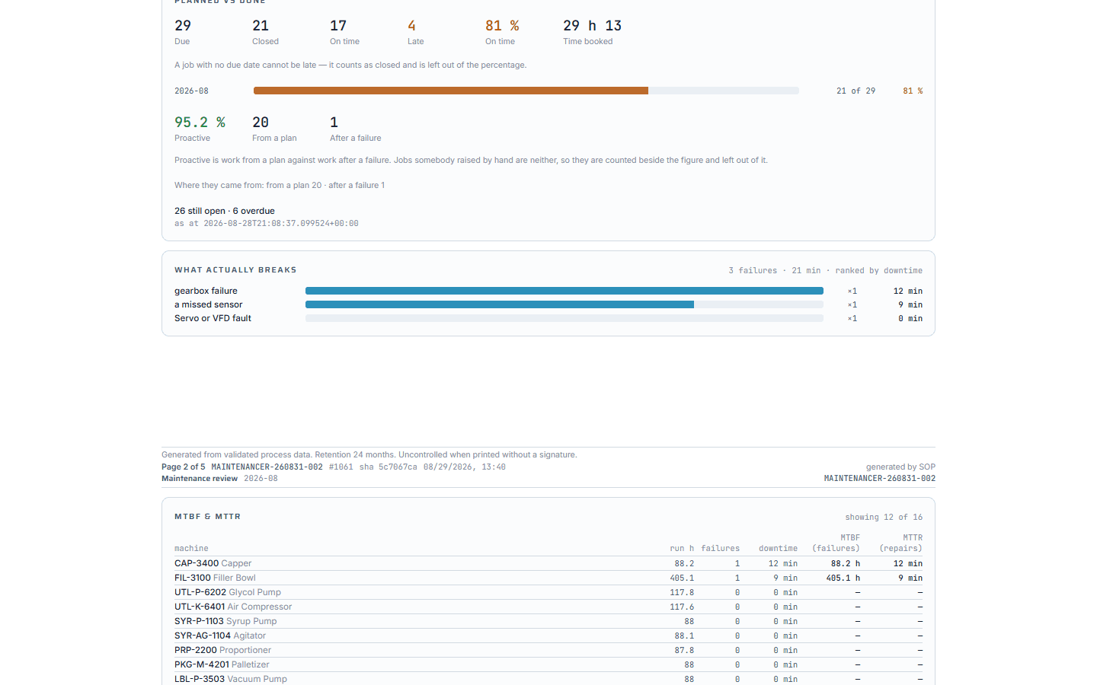Click the 'a missed sensor' label

click(x=209, y=304)
